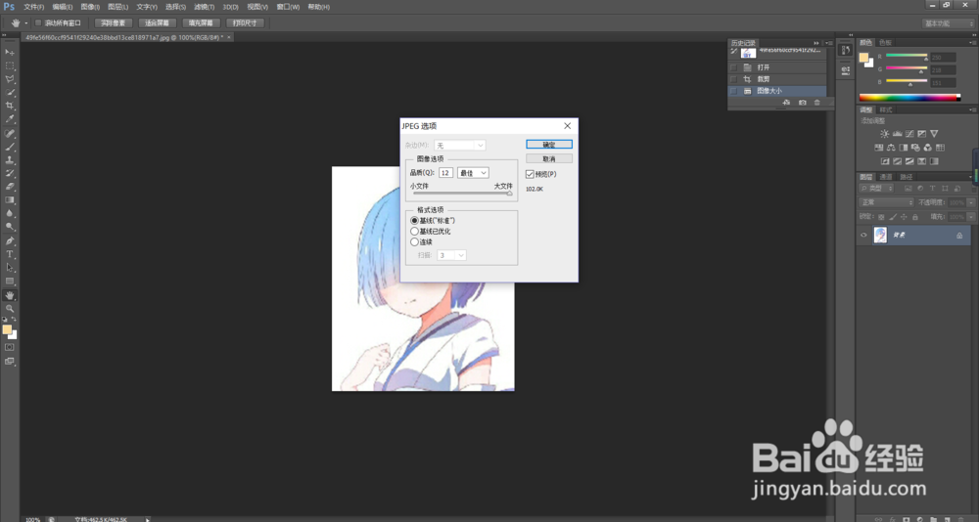Image resolution: width=979 pixels, height=522 pixels.
Task: Select the Brush tool
Action: point(10,148)
